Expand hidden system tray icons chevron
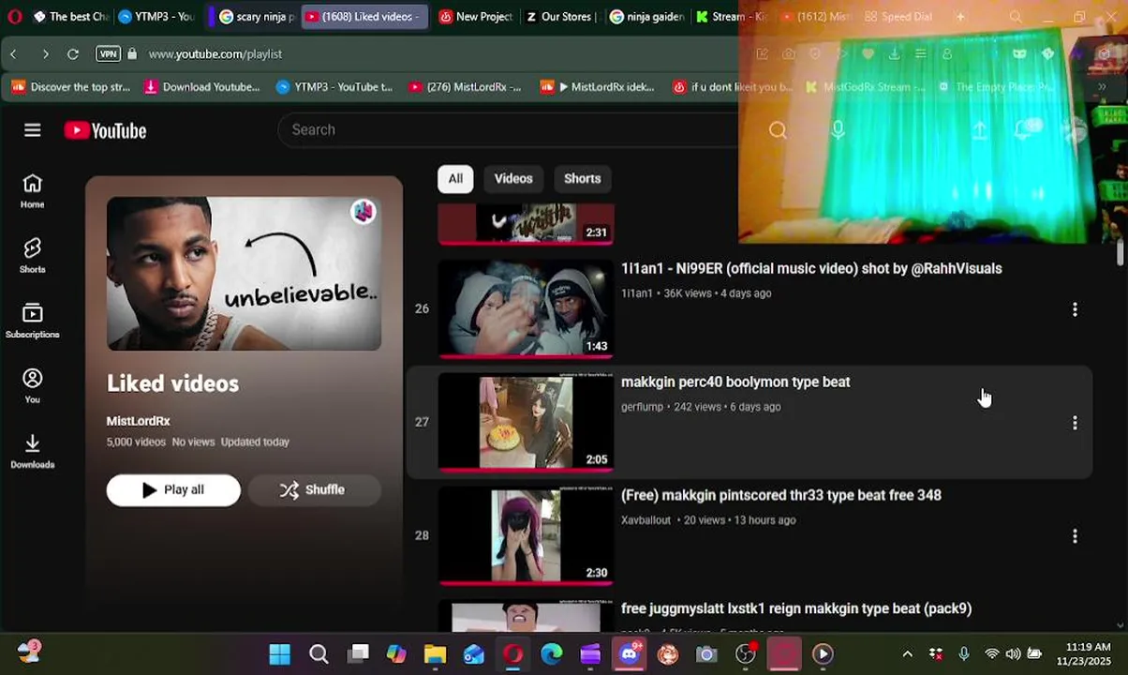Viewport: 1128px width, 675px height. [x=907, y=654]
